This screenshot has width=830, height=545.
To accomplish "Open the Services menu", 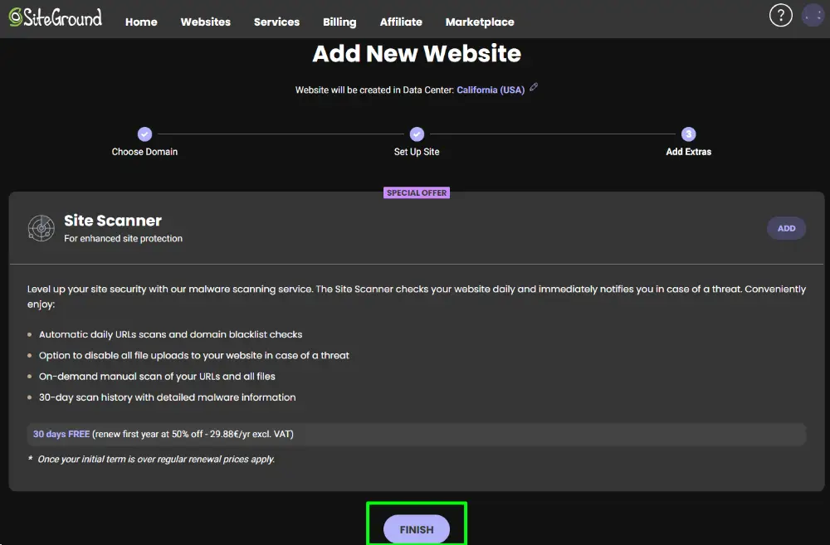I will coord(276,22).
